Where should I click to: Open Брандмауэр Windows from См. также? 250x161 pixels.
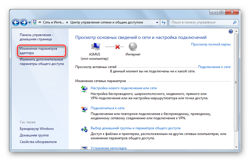tap(37, 129)
